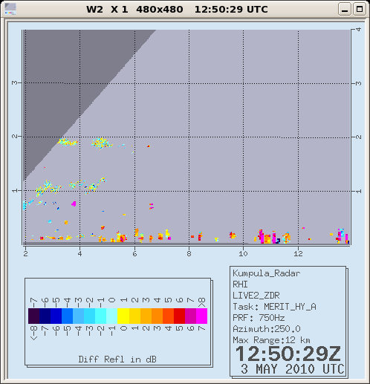Click the 'LIVE2_ZDR' product text

(256, 296)
